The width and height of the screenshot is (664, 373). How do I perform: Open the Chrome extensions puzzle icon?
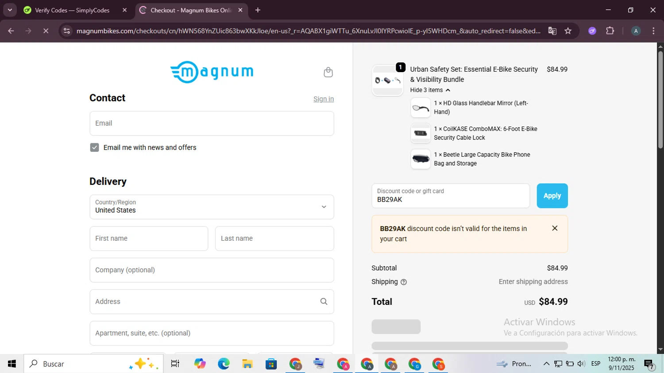coord(610,31)
